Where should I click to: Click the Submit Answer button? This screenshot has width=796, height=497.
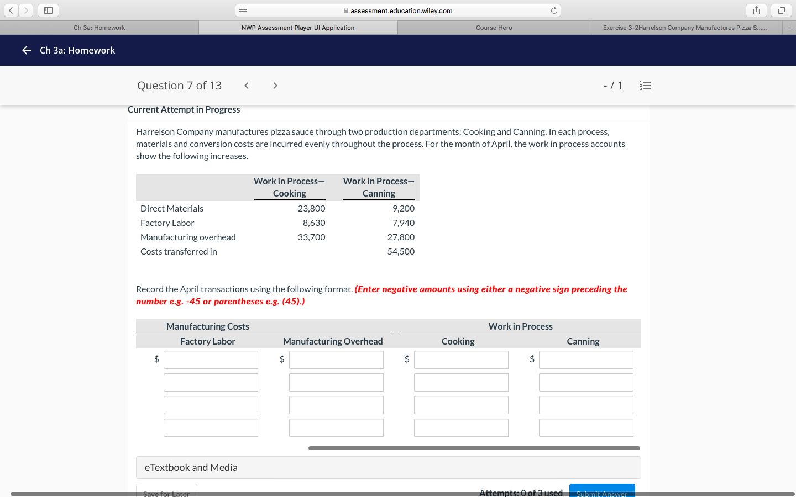(x=602, y=493)
